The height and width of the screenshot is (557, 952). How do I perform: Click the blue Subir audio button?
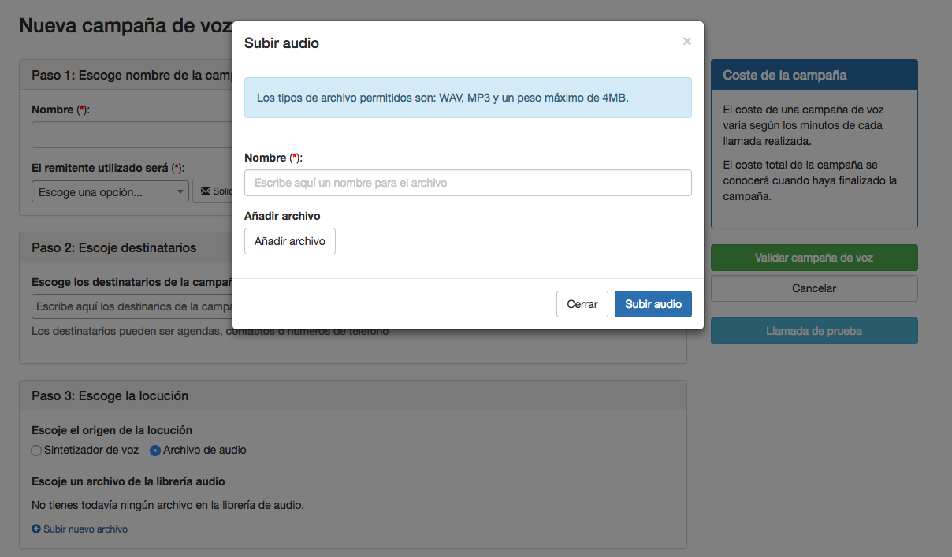pyautogui.click(x=653, y=304)
